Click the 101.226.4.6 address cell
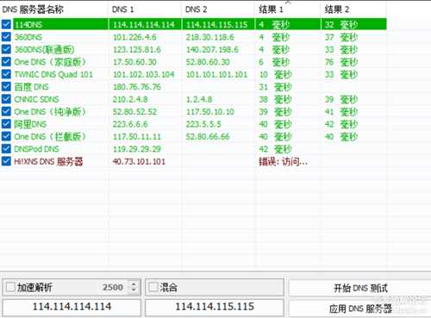This screenshot has width=431, height=318. point(134,37)
